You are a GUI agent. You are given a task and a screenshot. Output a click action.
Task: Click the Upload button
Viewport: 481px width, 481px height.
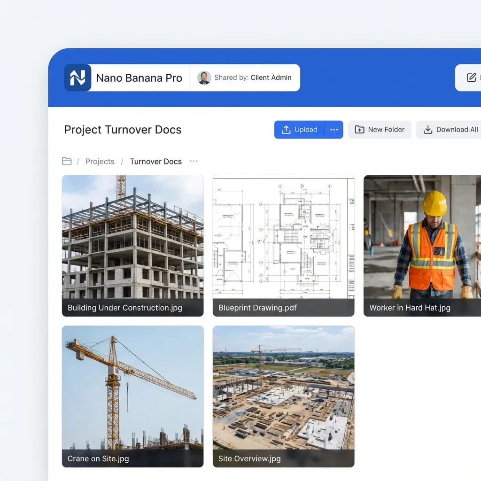(299, 130)
